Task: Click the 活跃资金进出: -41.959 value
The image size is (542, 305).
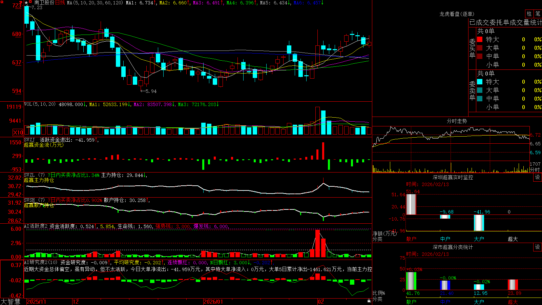Action: pos(69,140)
